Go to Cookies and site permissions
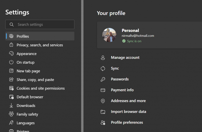Image resolution: width=202 pixels, height=132 pixels. pos(41,88)
